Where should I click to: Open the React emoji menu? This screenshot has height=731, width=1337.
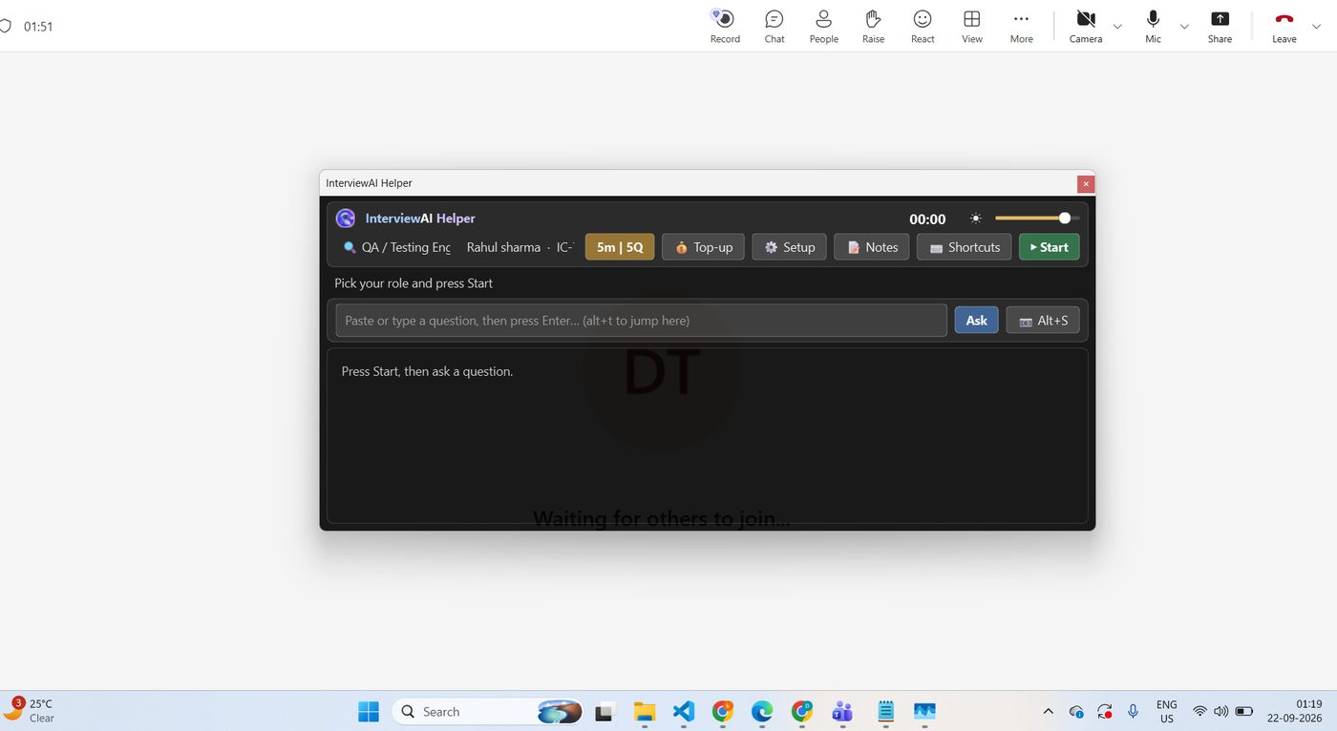(x=923, y=26)
